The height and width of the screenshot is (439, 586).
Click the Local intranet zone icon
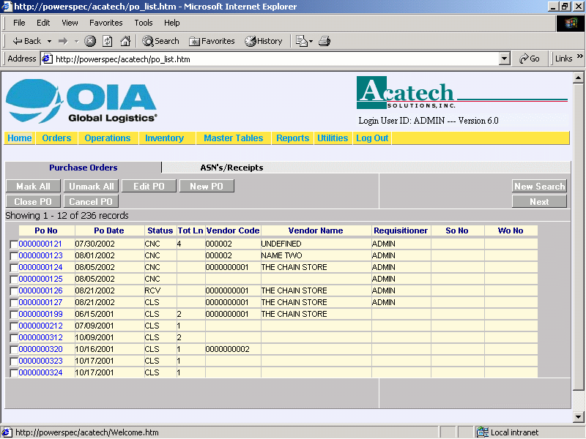coord(483,432)
